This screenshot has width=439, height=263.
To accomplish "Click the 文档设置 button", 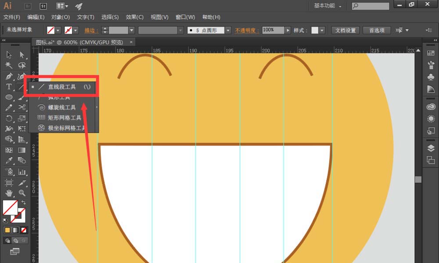I will [345, 30].
